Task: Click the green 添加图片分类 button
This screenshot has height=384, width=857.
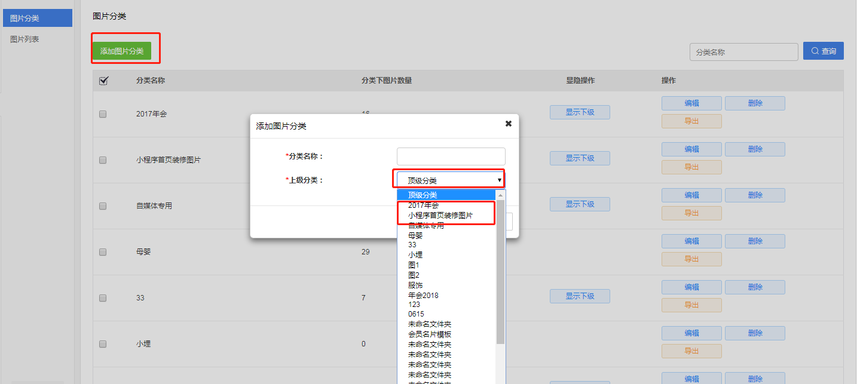Action: [122, 51]
